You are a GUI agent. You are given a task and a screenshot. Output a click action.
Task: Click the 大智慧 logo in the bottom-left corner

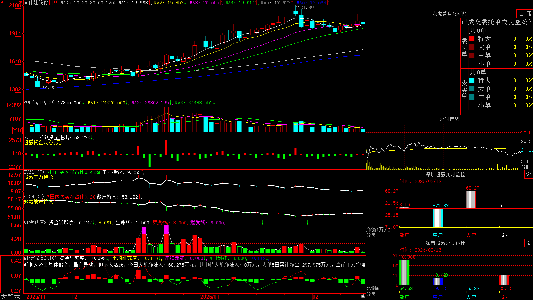tap(10, 297)
